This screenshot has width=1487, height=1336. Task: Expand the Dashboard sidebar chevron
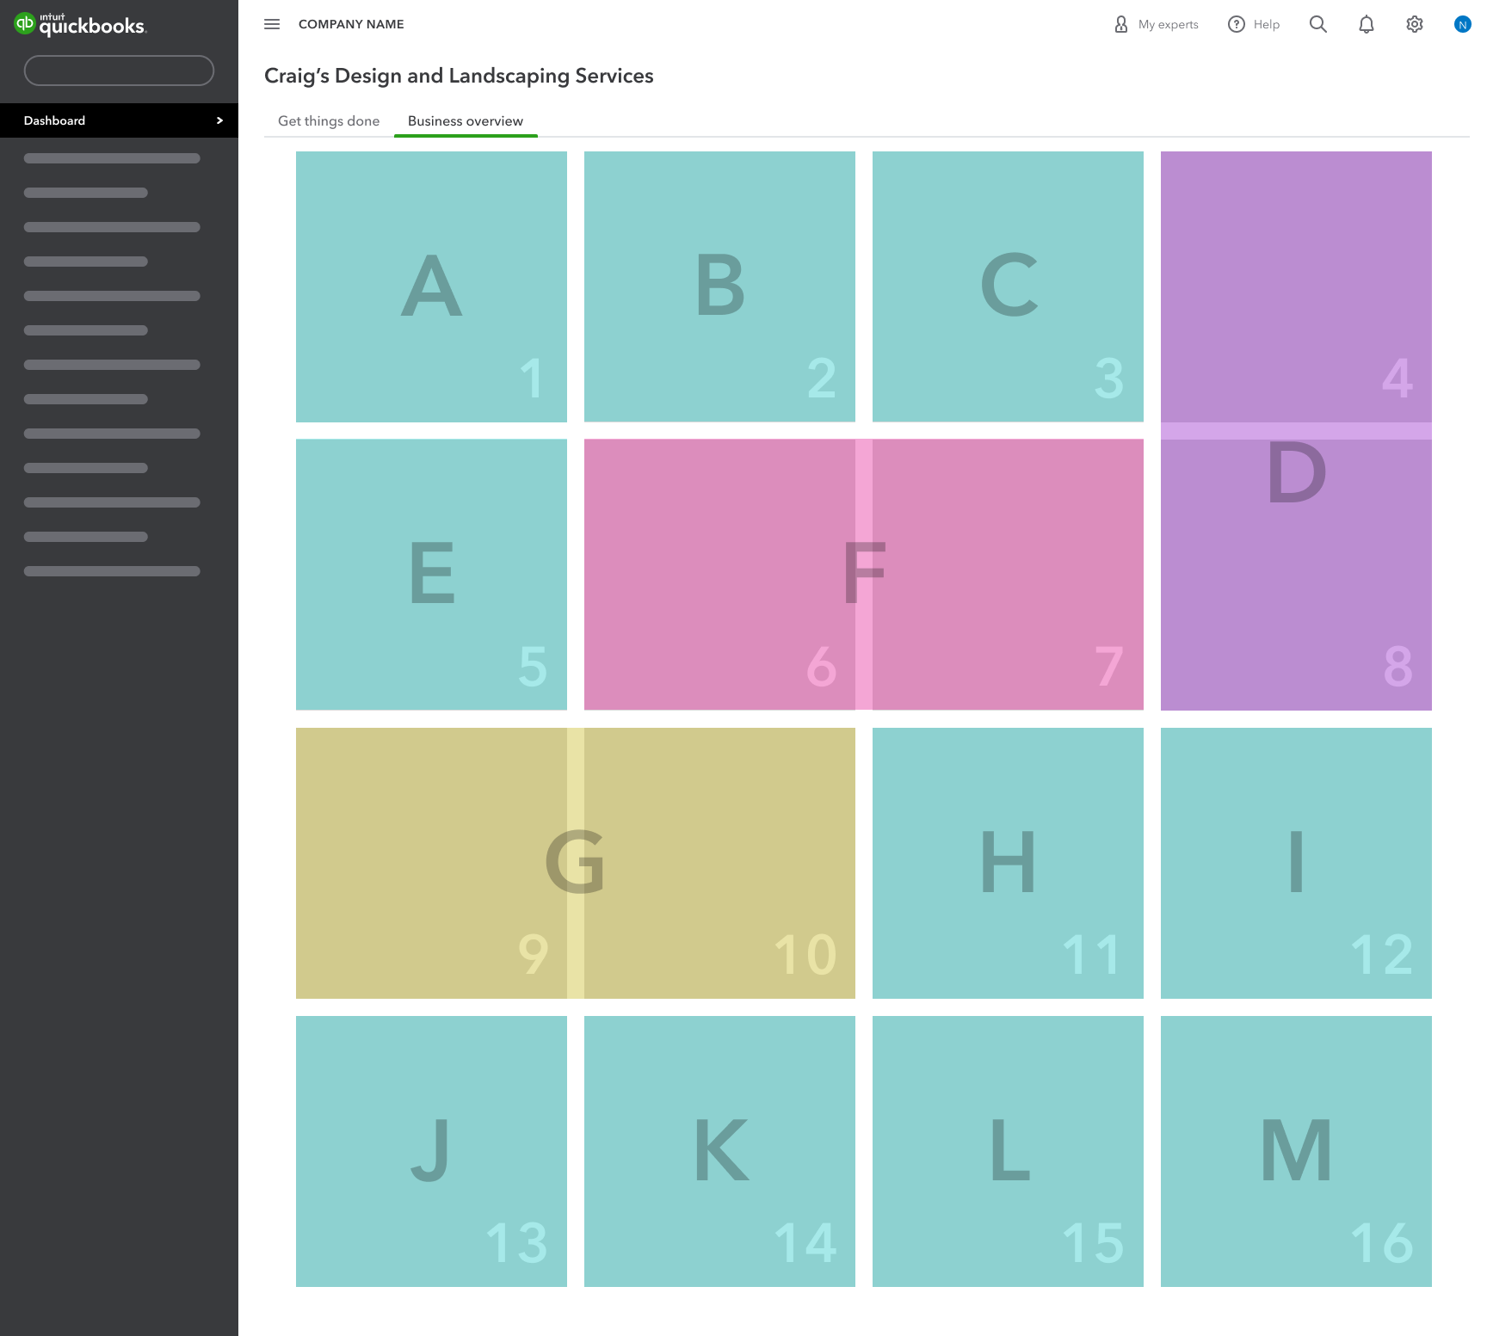[x=219, y=120]
